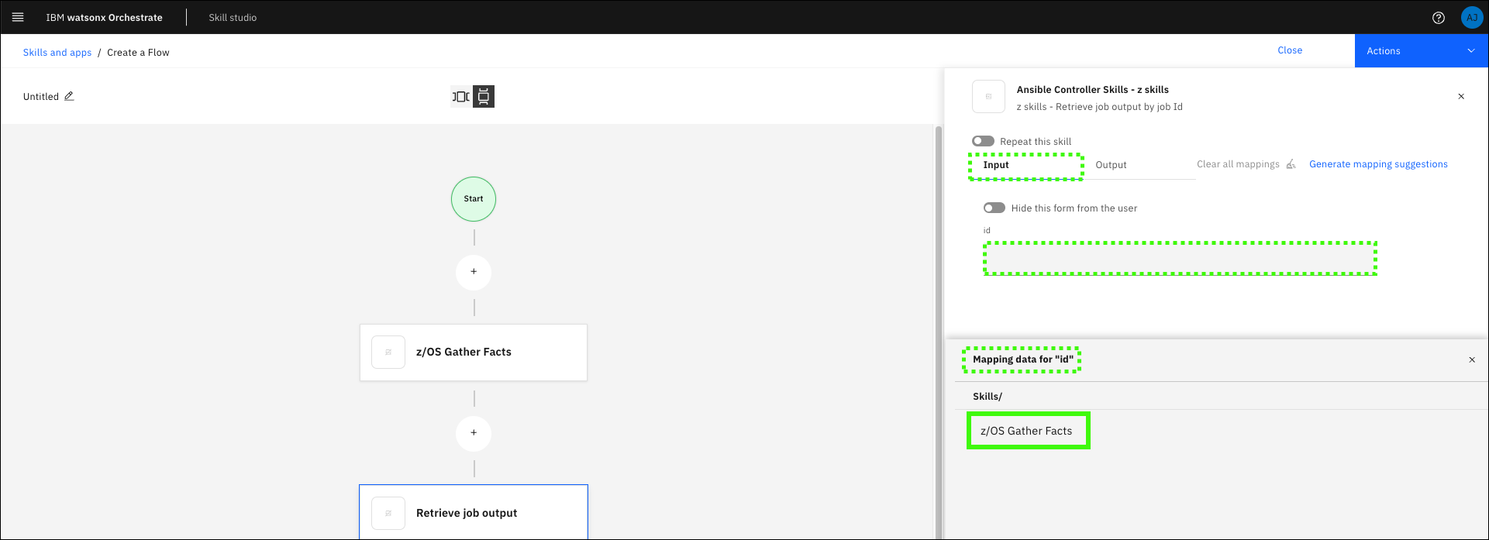
Task: Click plus button below z/OS Gather Facts node
Action: pos(474,433)
